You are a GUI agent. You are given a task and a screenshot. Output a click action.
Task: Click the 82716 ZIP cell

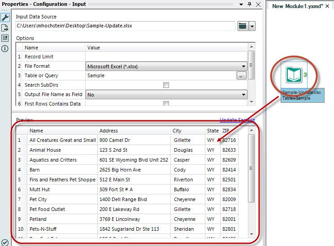coord(229,140)
